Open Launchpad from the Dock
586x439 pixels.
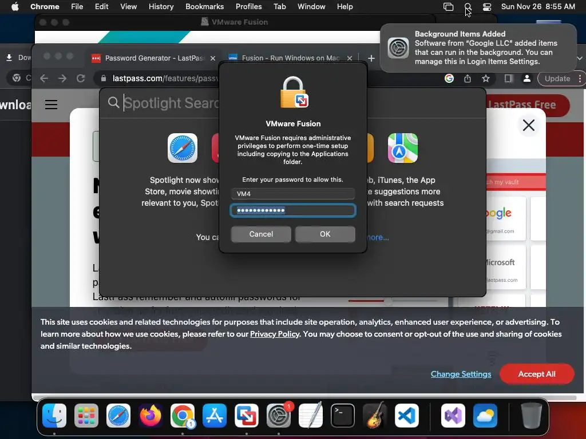click(86, 416)
